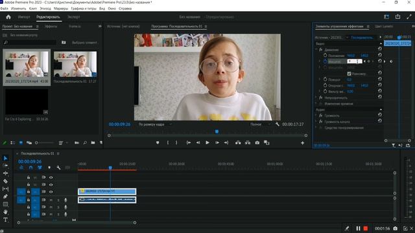Toggle Поворот stopwatch animation
This screenshot has height=233, width=415.
pyautogui.click(x=325, y=79)
